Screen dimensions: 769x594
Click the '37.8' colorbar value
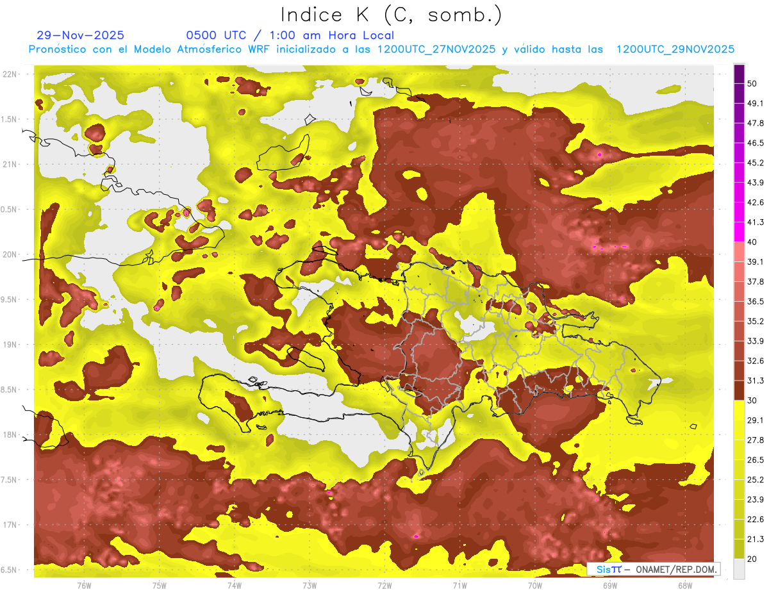[756, 281]
